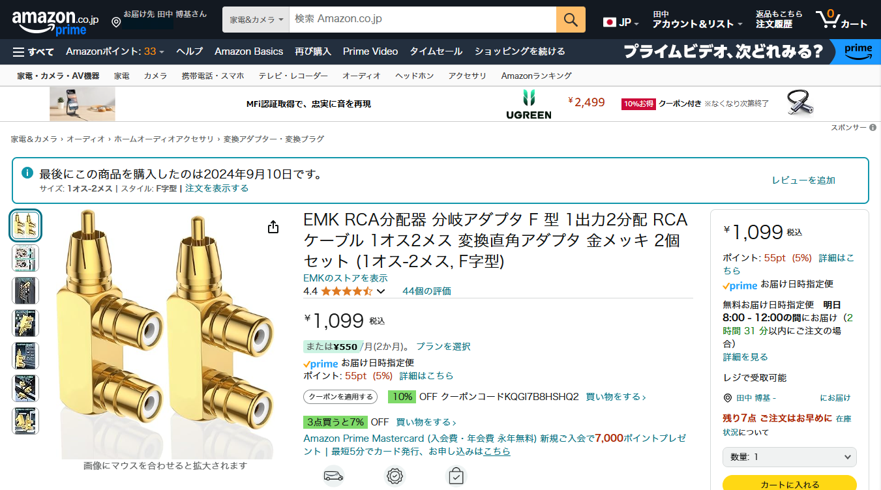Click the share icon above product image

click(x=273, y=227)
